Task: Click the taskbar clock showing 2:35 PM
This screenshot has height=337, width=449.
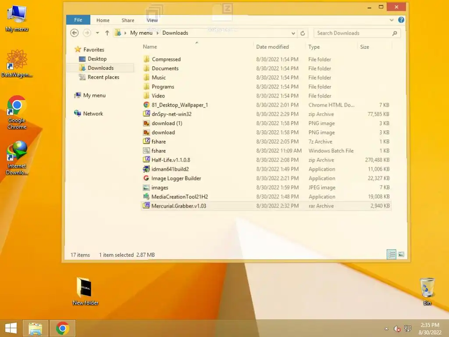Action: coord(430,329)
